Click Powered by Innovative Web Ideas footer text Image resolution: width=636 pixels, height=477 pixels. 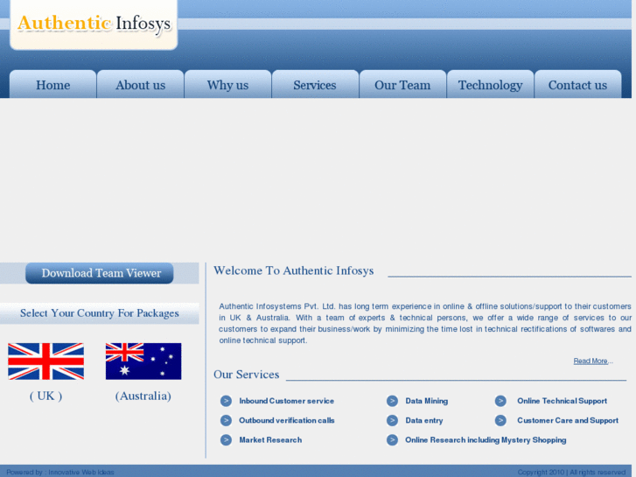click(60, 472)
